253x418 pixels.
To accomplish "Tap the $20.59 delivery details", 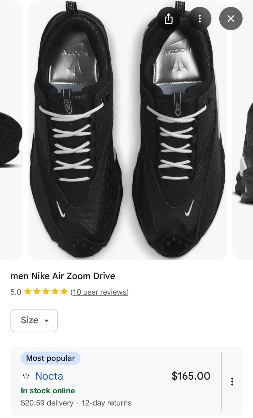I will [47, 403].
